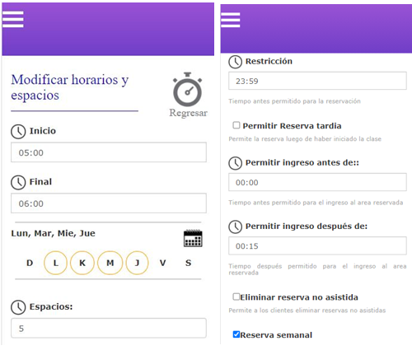Edit the Inicio time field 05:00
The image size is (412, 355).
pos(109,152)
